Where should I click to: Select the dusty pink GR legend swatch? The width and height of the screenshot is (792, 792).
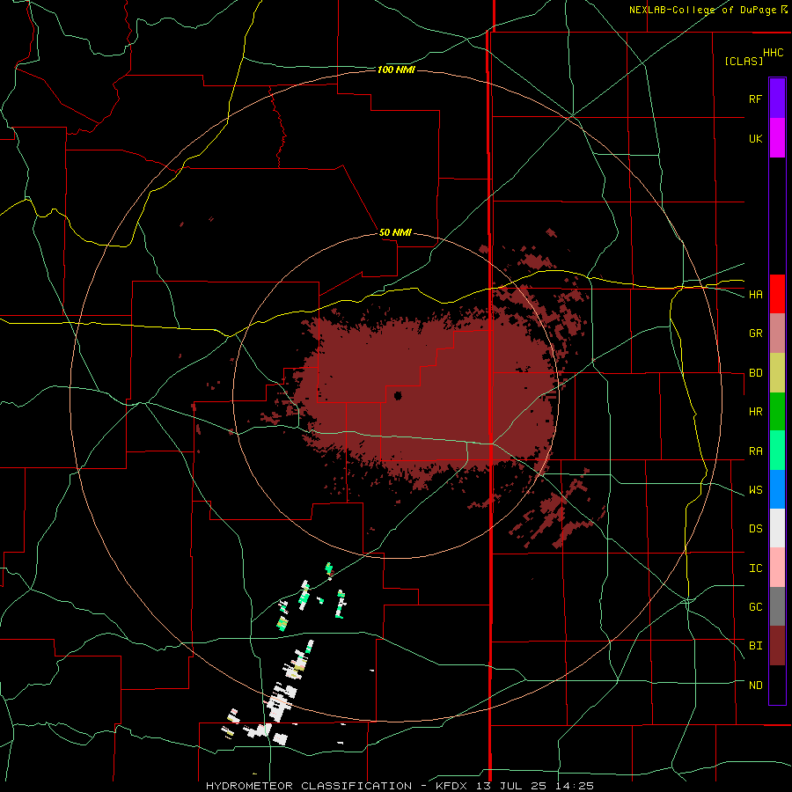pos(777,334)
